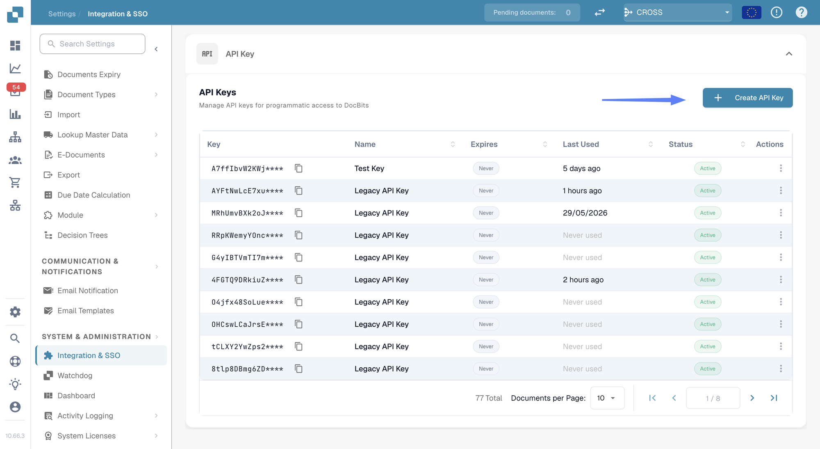Viewport: 820px width, 449px height.
Task: Open actions menu for MRhUmvBXk2oJ row
Action: click(781, 213)
